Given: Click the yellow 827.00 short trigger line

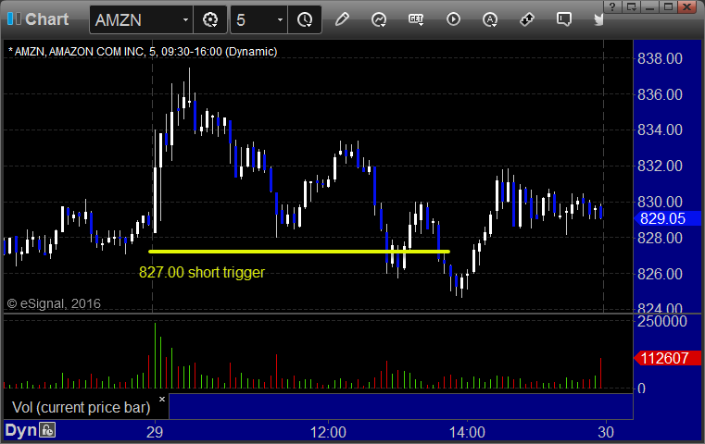Looking at the screenshot, I should coord(299,252).
